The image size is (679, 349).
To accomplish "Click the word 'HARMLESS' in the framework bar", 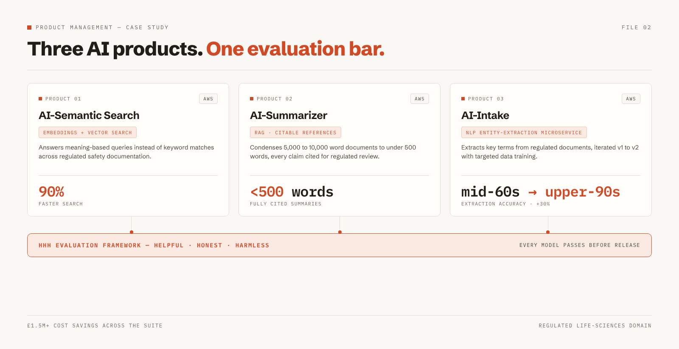I will point(253,245).
